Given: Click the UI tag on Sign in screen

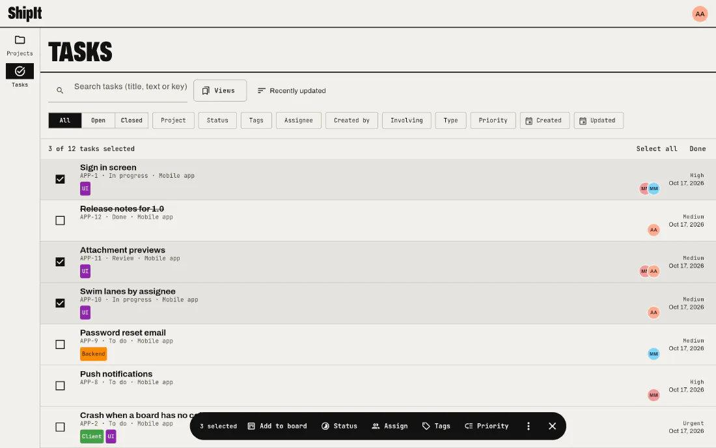Looking at the screenshot, I should 85,189.
